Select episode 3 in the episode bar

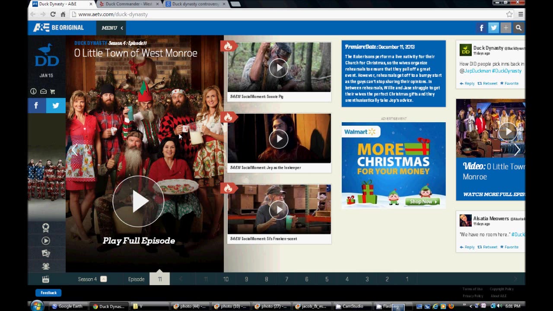point(367,279)
